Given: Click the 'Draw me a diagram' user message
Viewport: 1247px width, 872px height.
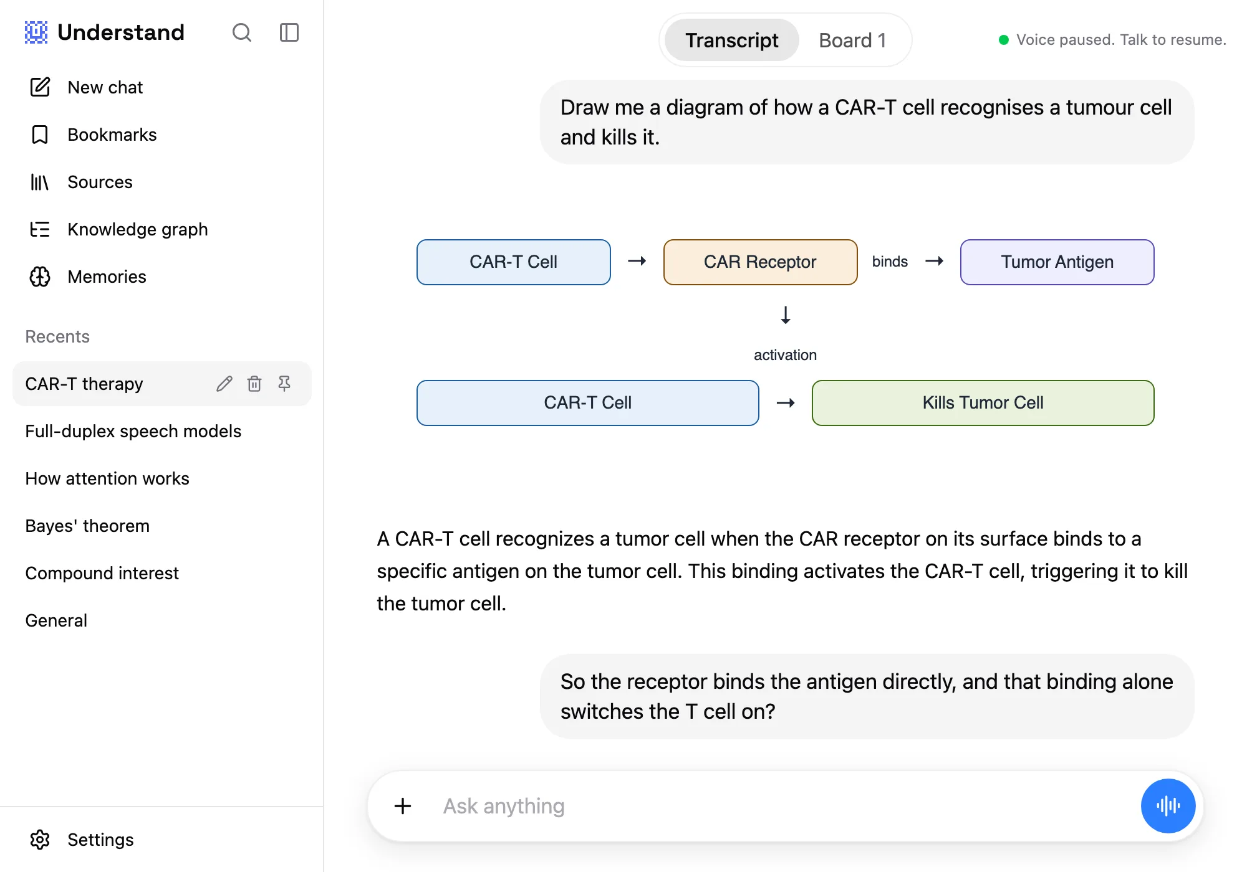Looking at the screenshot, I should coord(867,122).
